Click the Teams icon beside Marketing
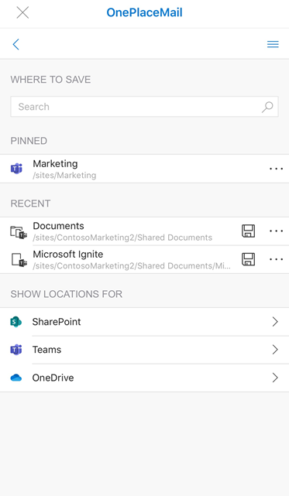289x496 pixels. [x=16, y=169]
